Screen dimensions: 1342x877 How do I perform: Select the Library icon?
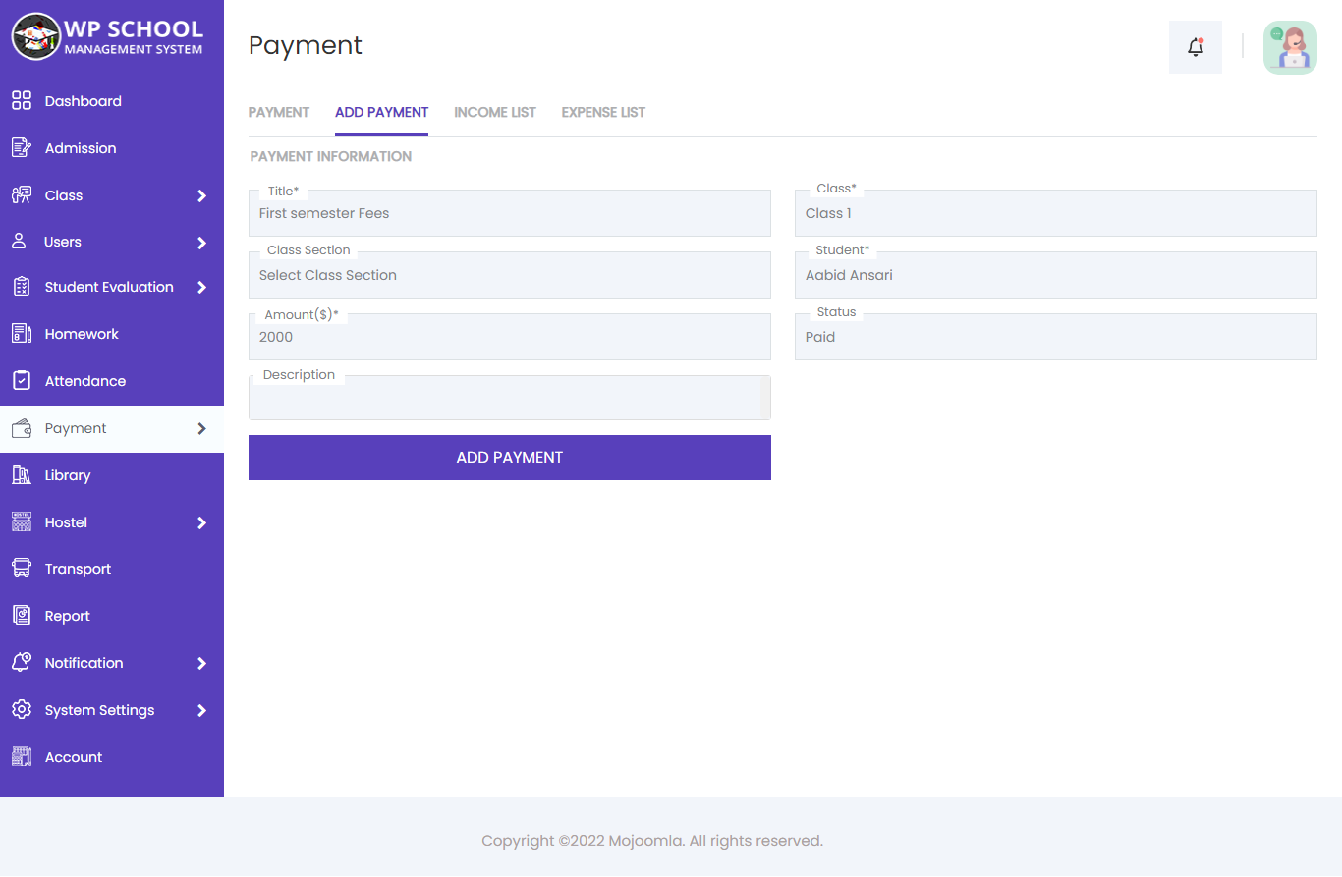coord(21,474)
